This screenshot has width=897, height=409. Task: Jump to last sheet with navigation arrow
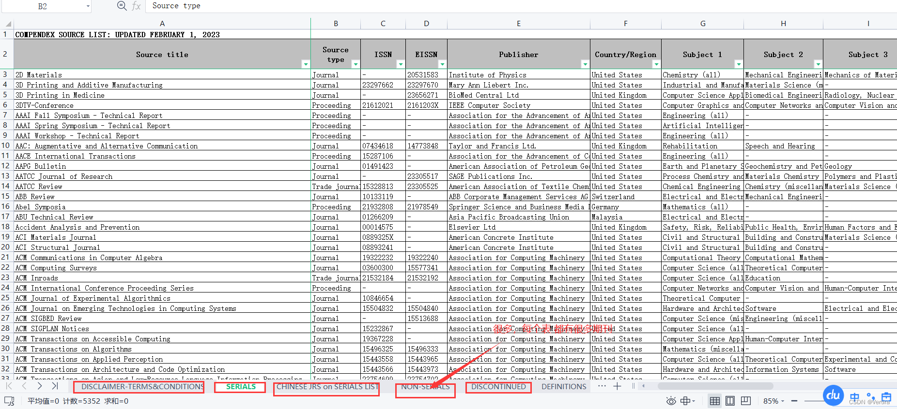point(55,386)
